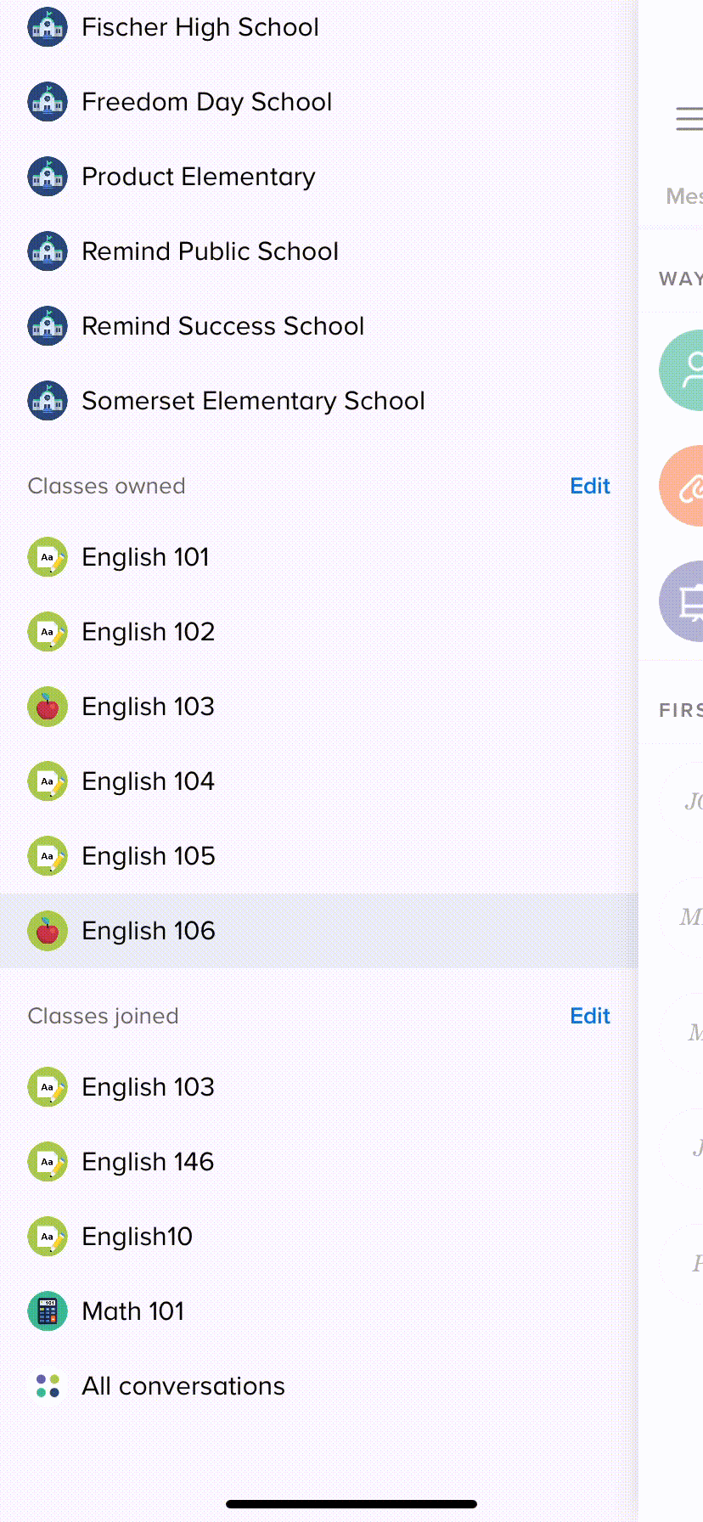
Task: Click Edit next to Classes joined
Action: coord(589,1016)
